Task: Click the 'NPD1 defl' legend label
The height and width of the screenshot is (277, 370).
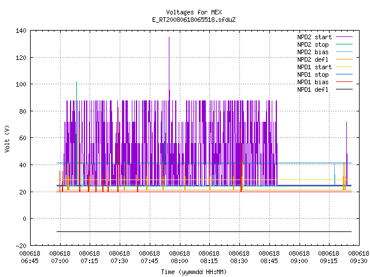Action: 313,89
